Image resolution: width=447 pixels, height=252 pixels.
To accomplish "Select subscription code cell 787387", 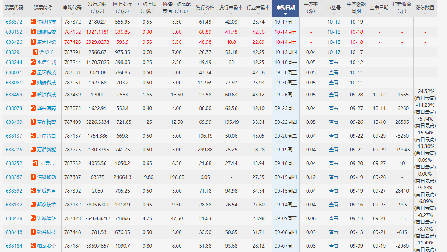I will [x=72, y=177].
